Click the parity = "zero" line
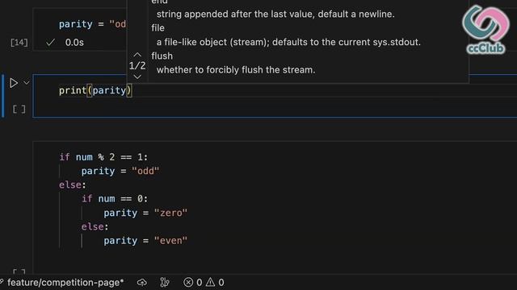Image resolution: width=517 pixels, height=290 pixels. [145, 213]
